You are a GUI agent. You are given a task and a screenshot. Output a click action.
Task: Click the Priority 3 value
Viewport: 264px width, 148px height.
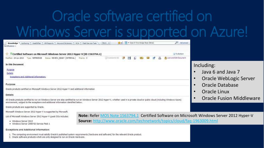[x=87, y=58]
